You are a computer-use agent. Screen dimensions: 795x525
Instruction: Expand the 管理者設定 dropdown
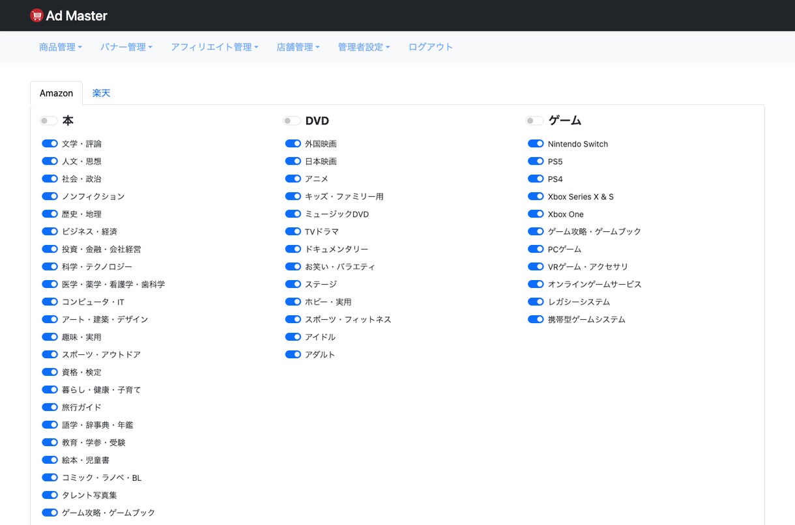click(364, 47)
